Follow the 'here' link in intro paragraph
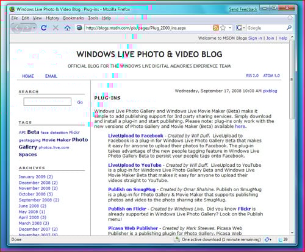 240,127
